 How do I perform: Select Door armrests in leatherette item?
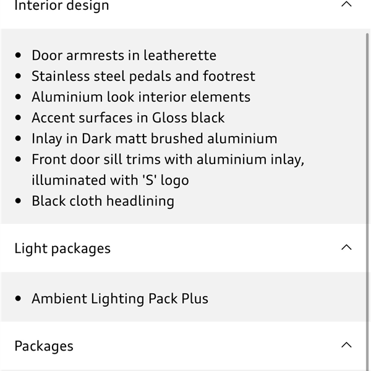[124, 56]
